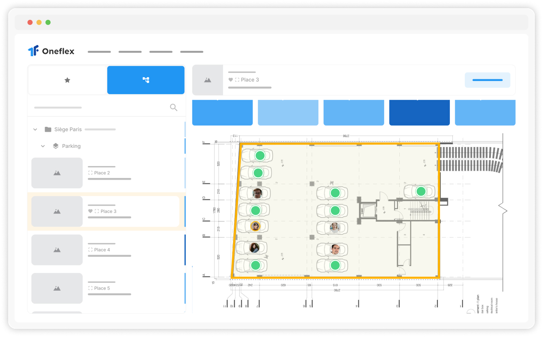Viewport: 543px width, 337px height.
Task: Collapse the Parking level chevron
Action: click(x=43, y=146)
